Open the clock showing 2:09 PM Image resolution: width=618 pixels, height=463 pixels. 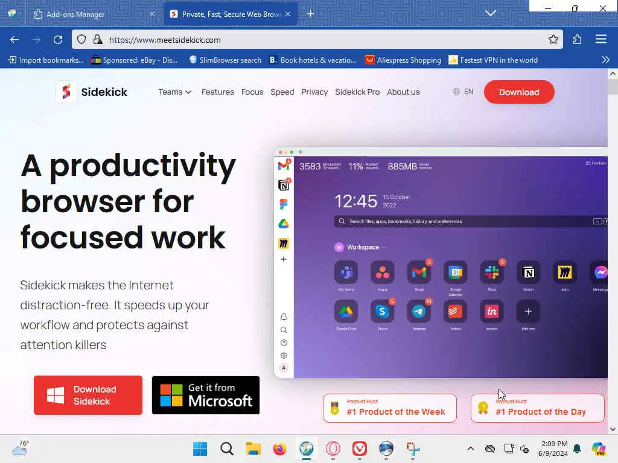553,449
